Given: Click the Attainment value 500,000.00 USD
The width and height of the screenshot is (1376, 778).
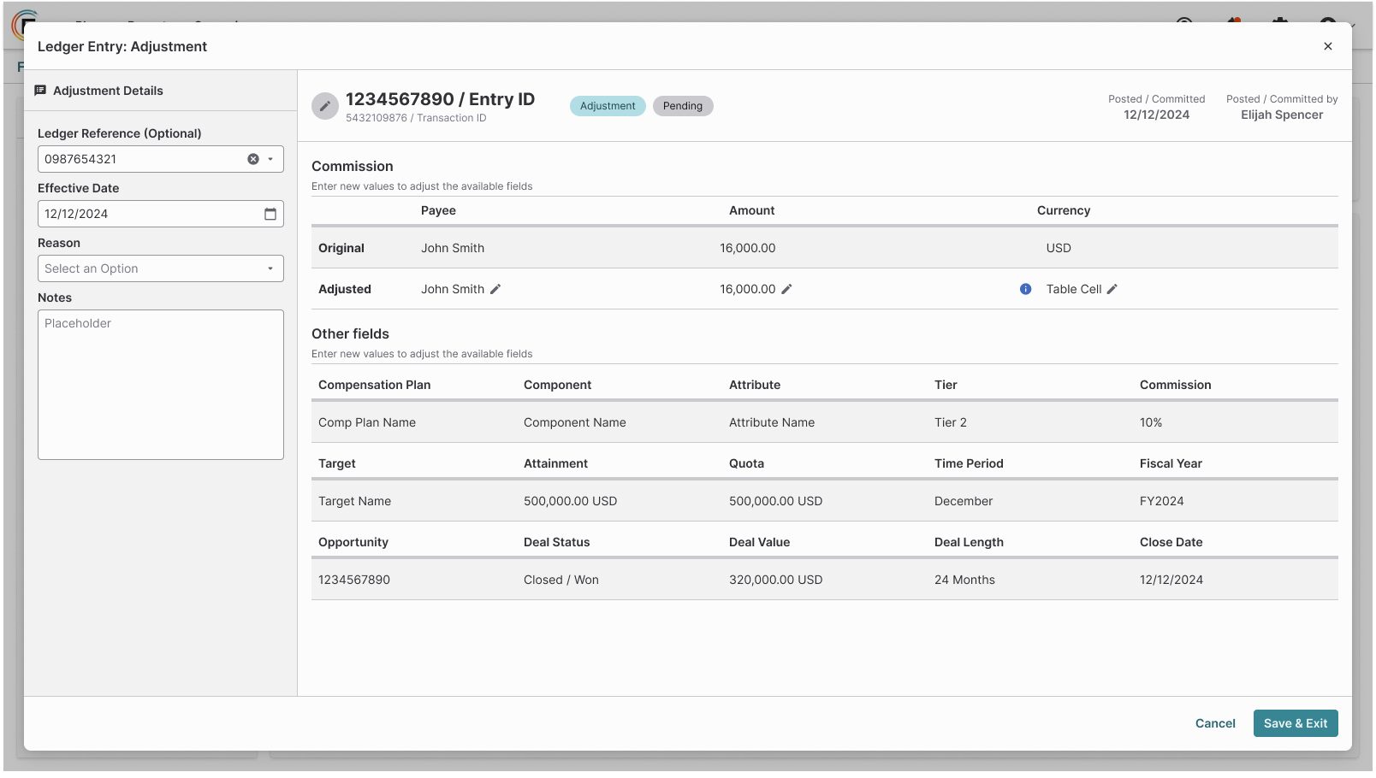Looking at the screenshot, I should 571,501.
